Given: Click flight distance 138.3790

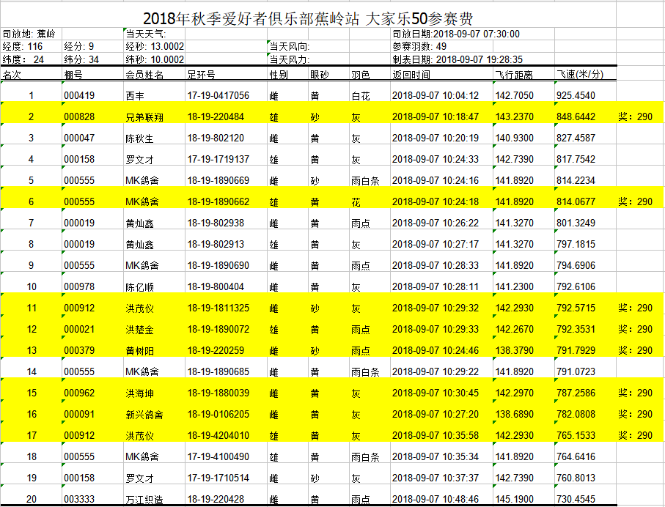Looking at the screenshot, I should (x=515, y=350).
